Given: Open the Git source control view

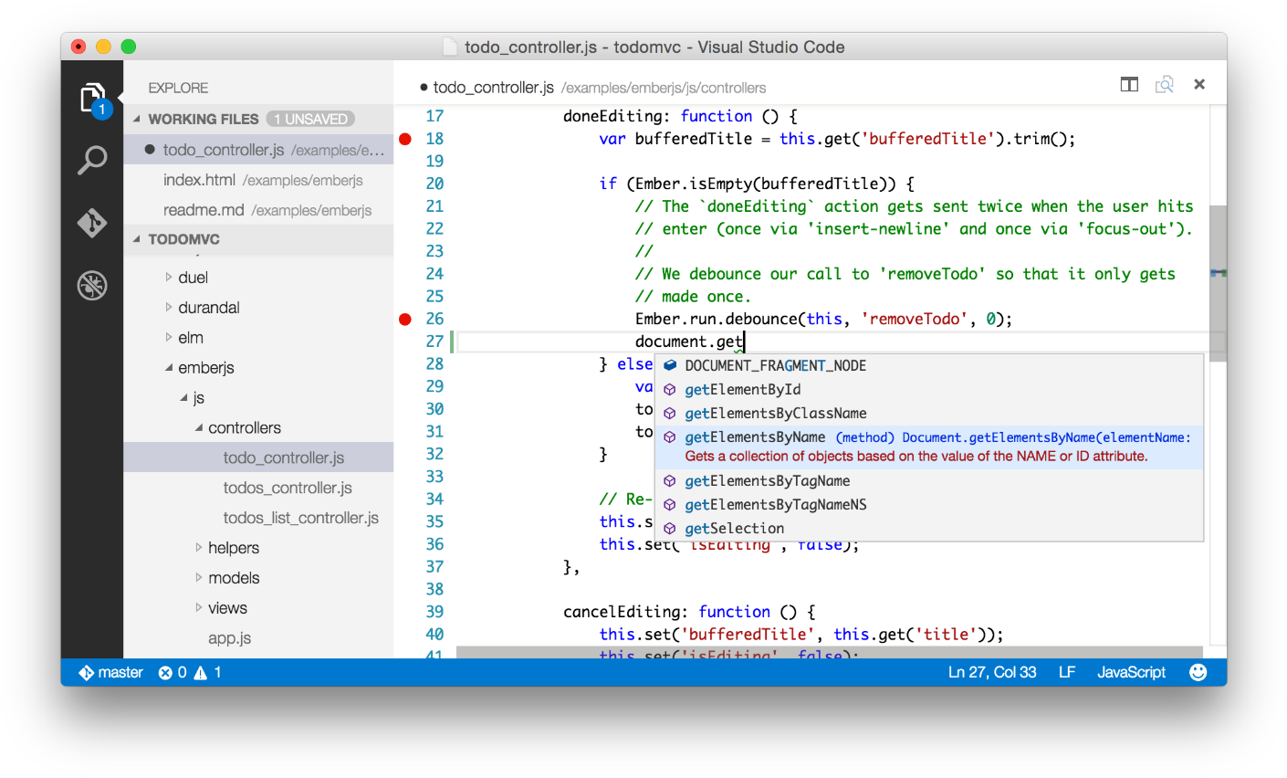Looking at the screenshot, I should [x=92, y=223].
